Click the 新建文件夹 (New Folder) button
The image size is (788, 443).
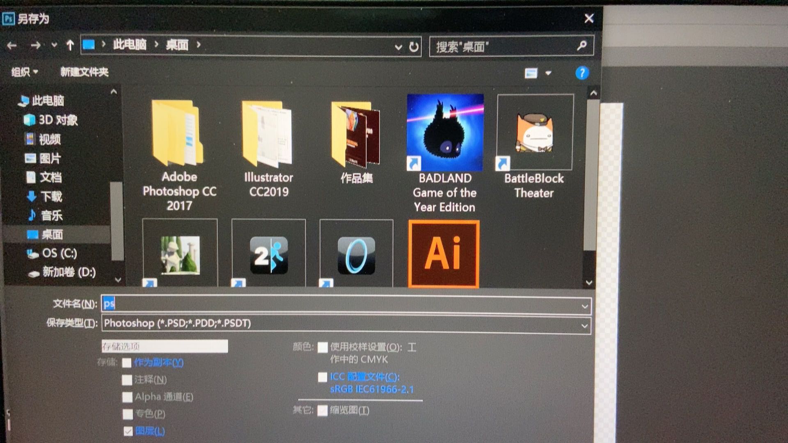[x=84, y=72]
